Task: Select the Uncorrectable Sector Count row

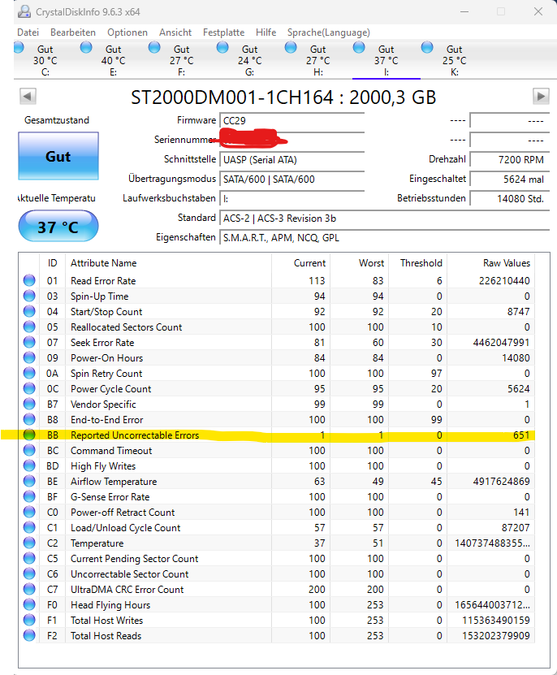Action: (277, 573)
